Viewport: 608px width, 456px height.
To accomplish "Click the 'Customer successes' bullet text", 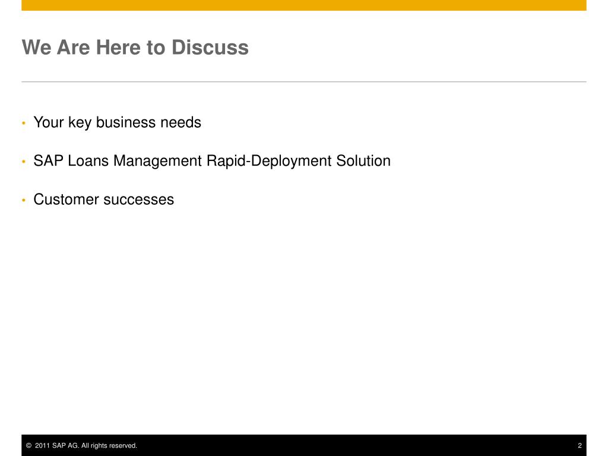I will pos(103,199).
